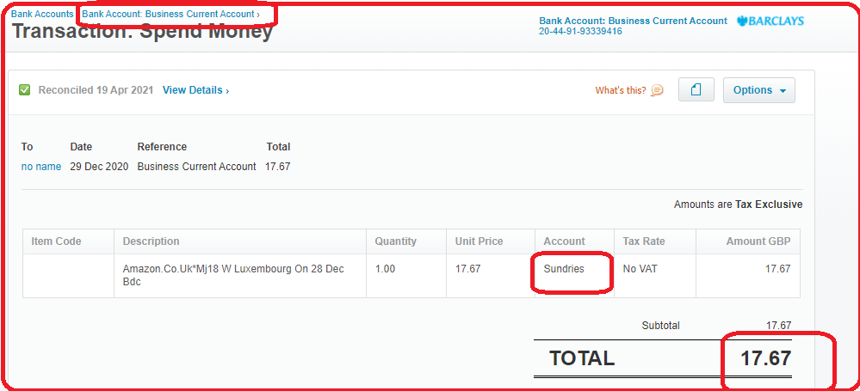860x391 pixels.
Task: Go to the Bank Accounts breadcrumb
Action: (42, 14)
